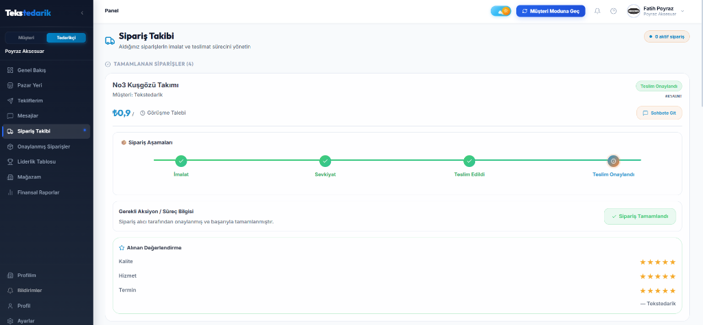Click the Sohbete Git button
This screenshot has height=325, width=703.
tap(659, 113)
